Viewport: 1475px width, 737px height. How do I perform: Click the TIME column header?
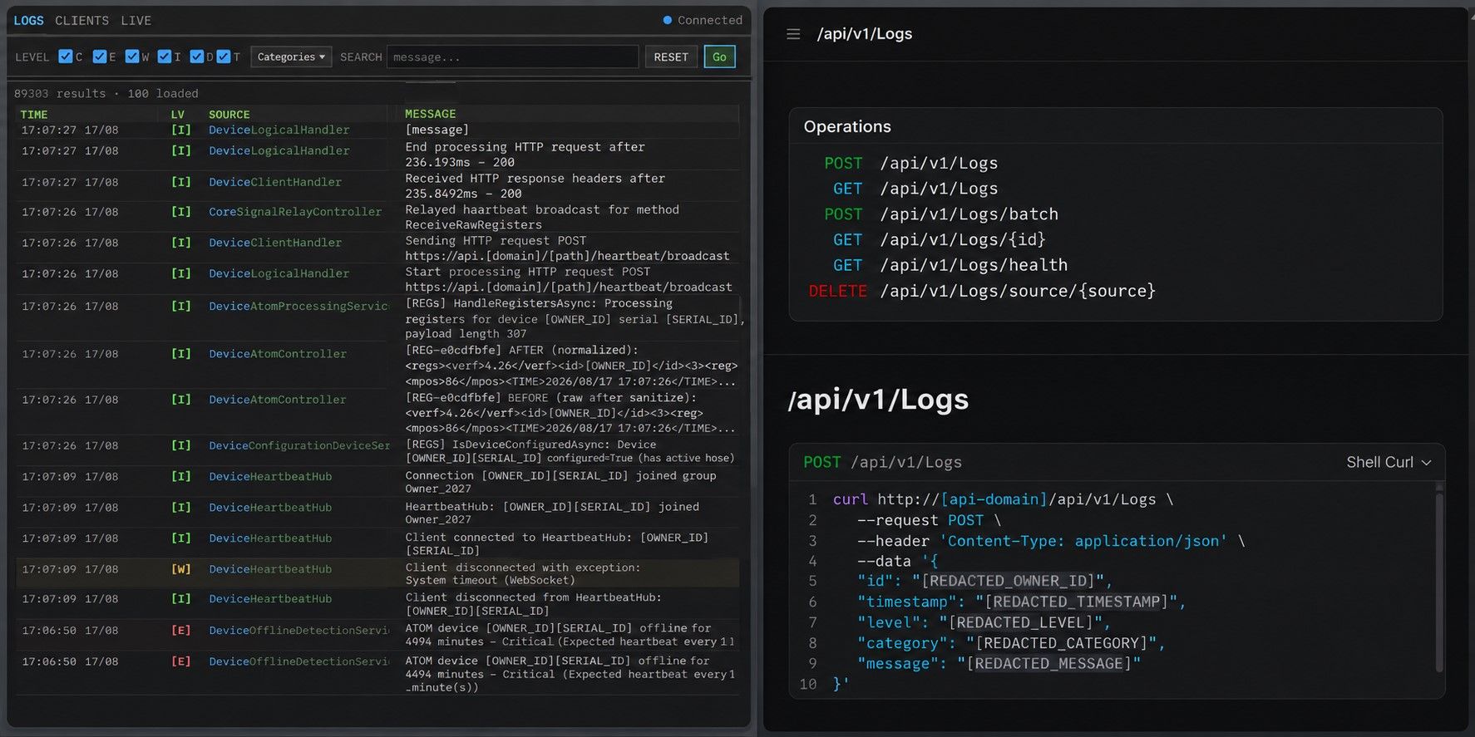pos(34,115)
